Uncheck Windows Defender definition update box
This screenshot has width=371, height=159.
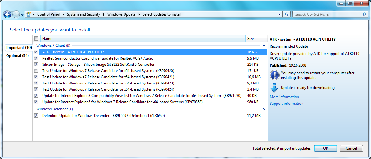point(36,116)
